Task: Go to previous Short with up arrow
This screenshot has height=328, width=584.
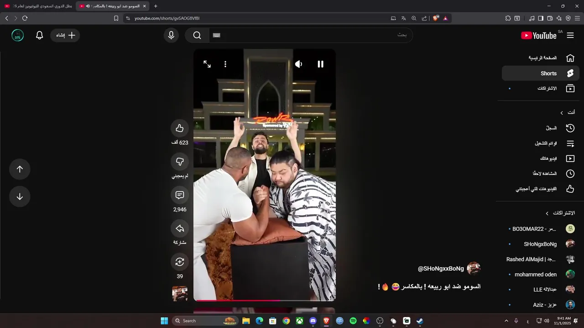Action: coord(20,169)
